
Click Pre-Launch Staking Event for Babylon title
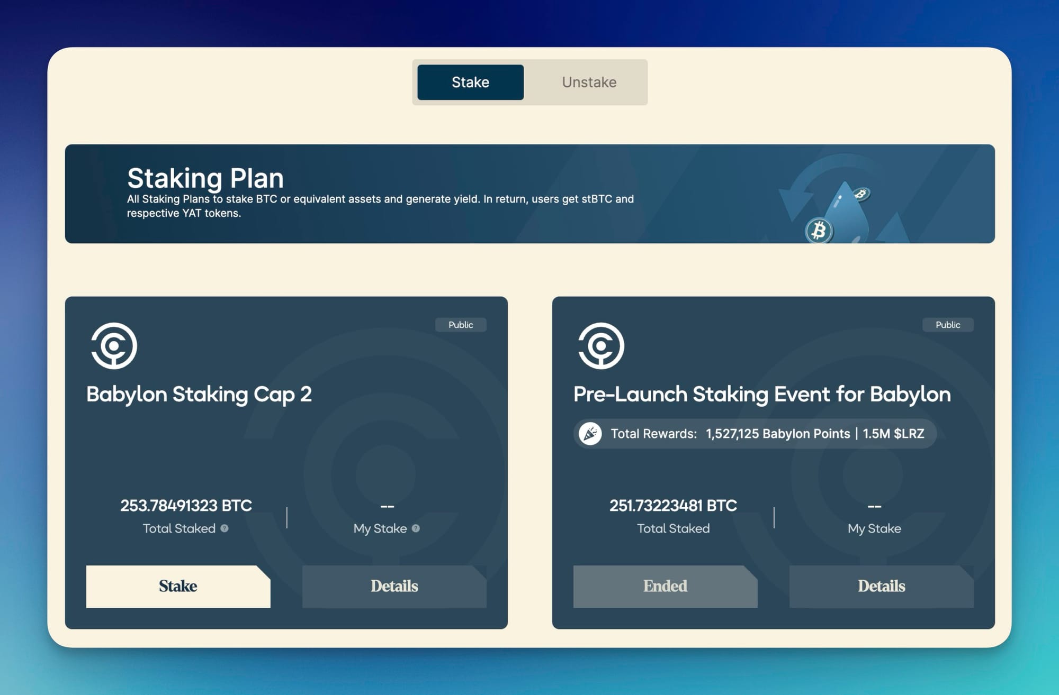[x=762, y=395]
